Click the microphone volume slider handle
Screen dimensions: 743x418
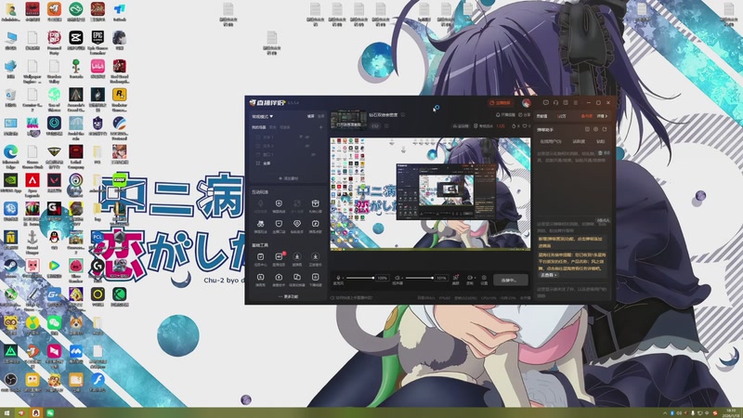click(x=373, y=278)
